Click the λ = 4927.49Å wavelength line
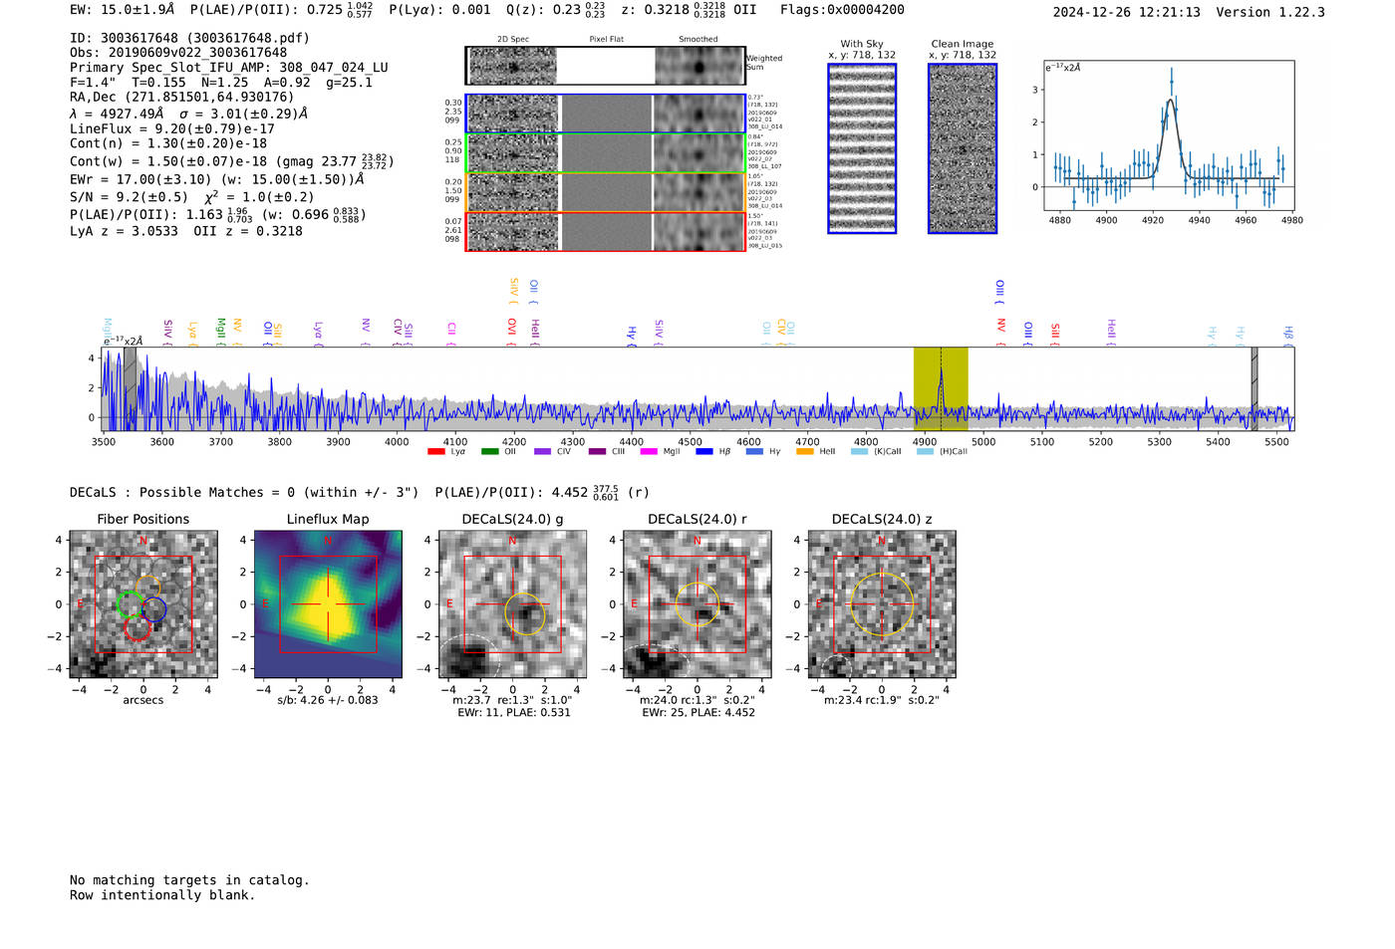This screenshot has width=1395, height=949. pyautogui.click(x=189, y=114)
